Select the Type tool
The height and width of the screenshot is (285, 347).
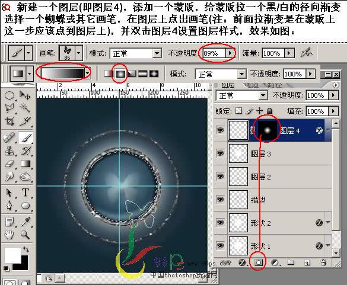coord(26,193)
